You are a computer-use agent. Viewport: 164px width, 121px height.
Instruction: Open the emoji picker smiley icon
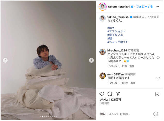pos(156,114)
